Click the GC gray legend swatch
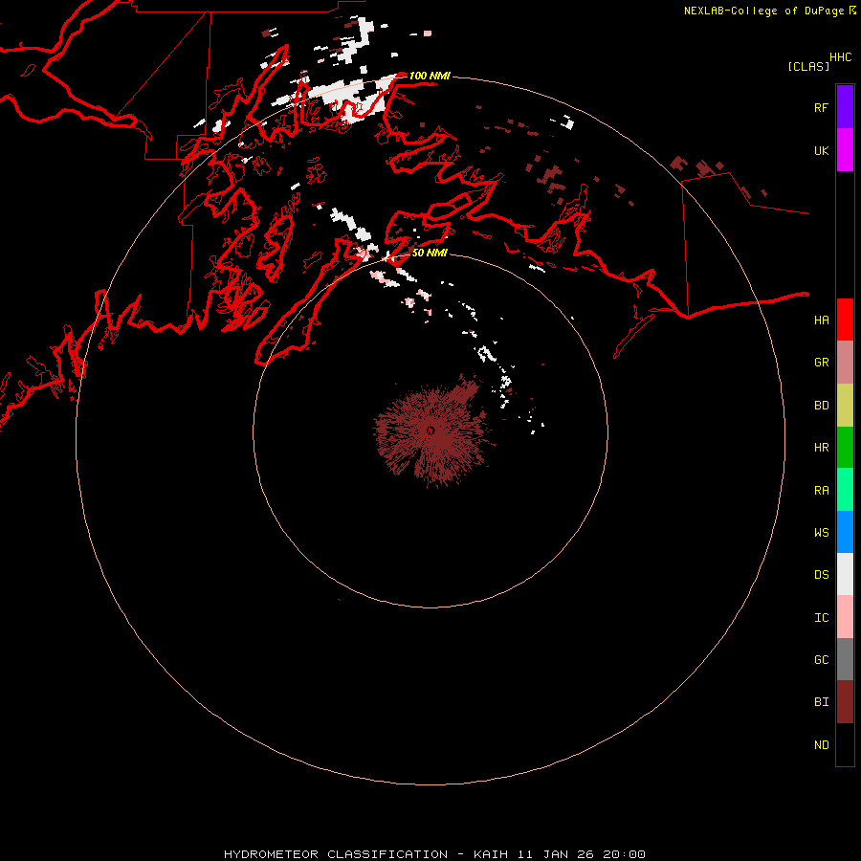The height and width of the screenshot is (861, 861). pos(845,659)
